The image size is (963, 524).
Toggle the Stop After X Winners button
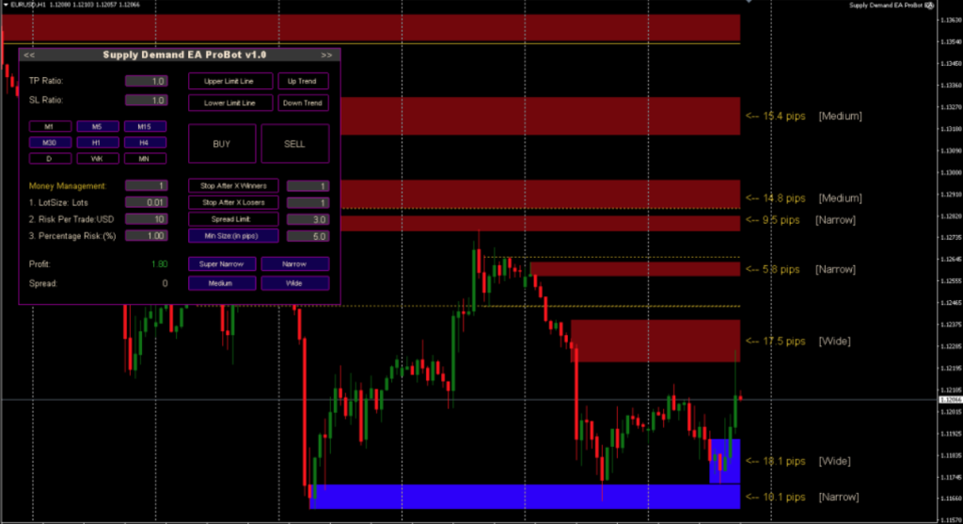pos(233,186)
